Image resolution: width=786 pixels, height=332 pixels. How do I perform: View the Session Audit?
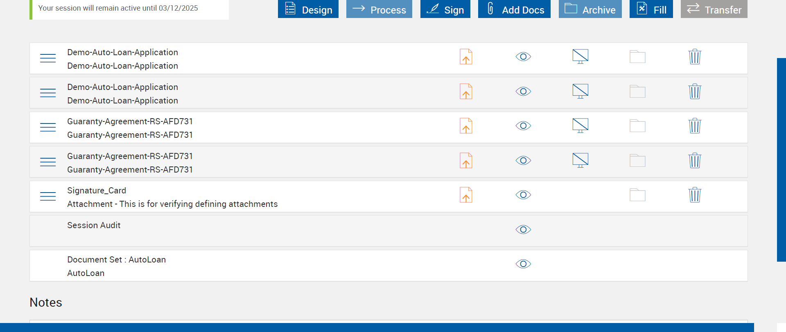pyautogui.click(x=523, y=229)
